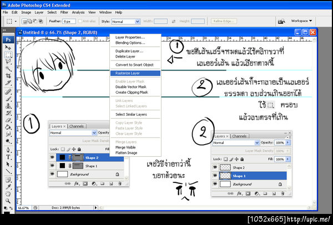Open blend mode dropdown in left Layers panel
333x225 pixels.
[73, 133]
